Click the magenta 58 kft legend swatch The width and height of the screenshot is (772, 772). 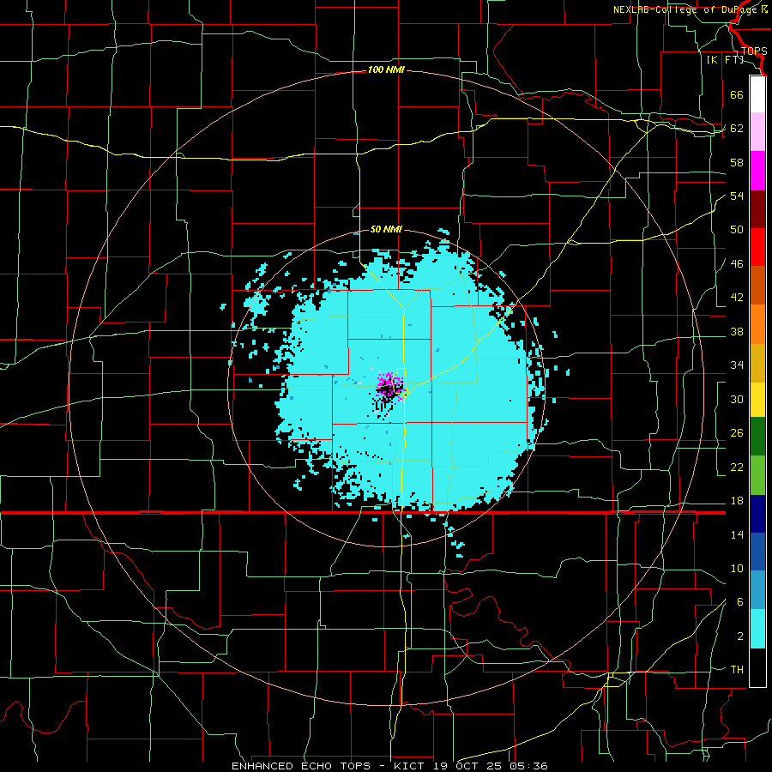(757, 171)
